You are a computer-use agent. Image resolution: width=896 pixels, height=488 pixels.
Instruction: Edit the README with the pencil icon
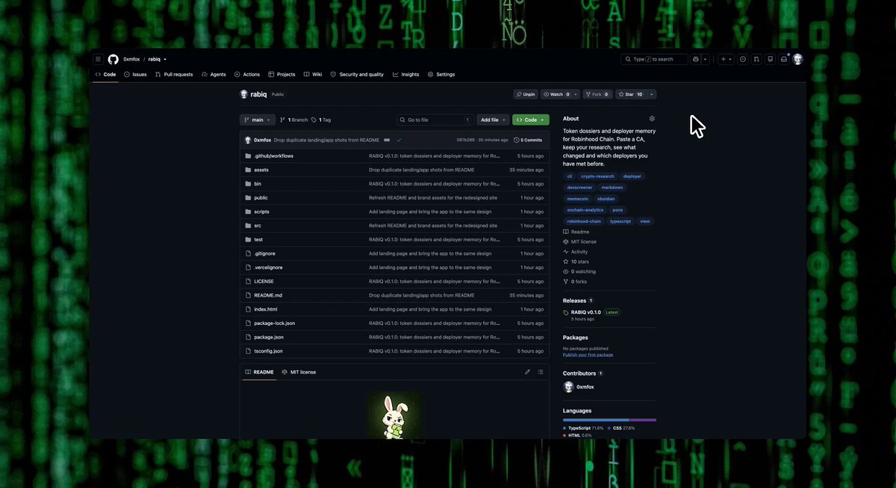click(527, 371)
